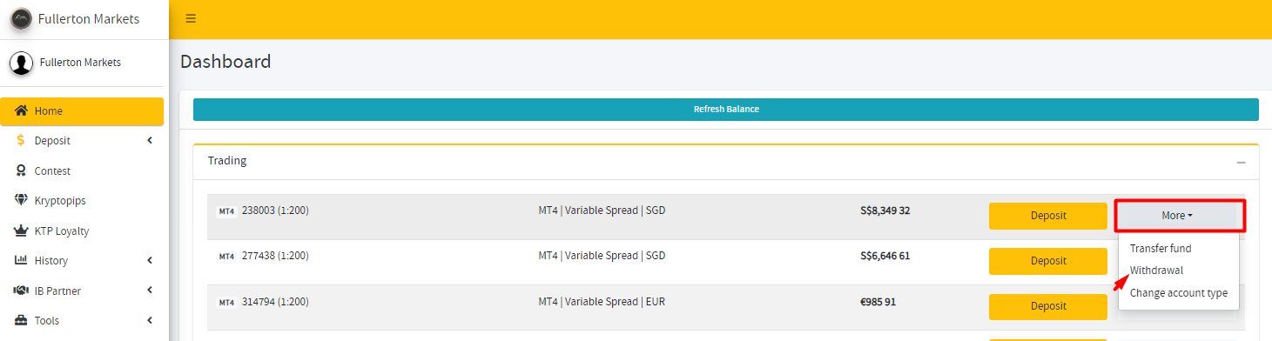Image resolution: width=1272 pixels, height=341 pixels.
Task: Click the IB Partner handshake icon
Action: 21,291
